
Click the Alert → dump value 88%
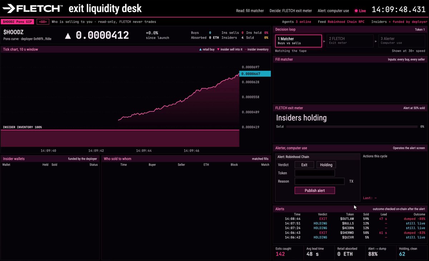[x=373, y=254]
